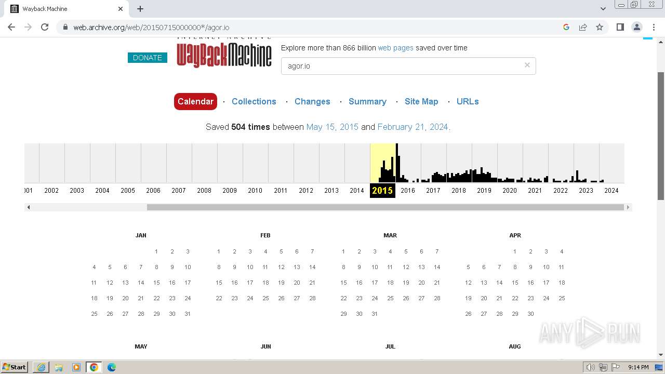Screen dimensions: 665x374
Task: Click January 15 in the calendar
Action: tap(156, 283)
